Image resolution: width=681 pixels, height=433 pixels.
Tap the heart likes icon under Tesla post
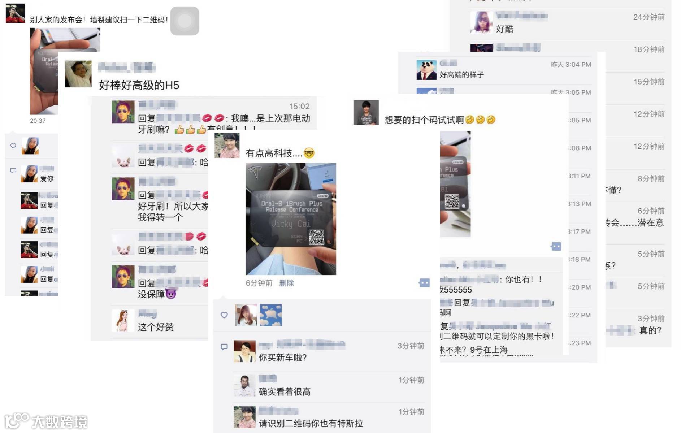tap(224, 315)
